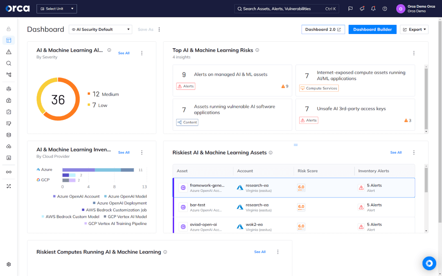
Task: Toggle Azure OpenAI Deployment legend entry
Action: pos(120,203)
